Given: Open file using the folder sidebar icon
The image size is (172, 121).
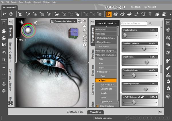Looking at the screenshot, I should [x=4, y=31].
